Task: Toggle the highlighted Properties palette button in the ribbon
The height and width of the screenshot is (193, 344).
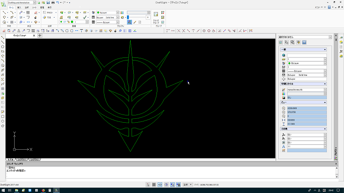Action: (x=129, y=22)
